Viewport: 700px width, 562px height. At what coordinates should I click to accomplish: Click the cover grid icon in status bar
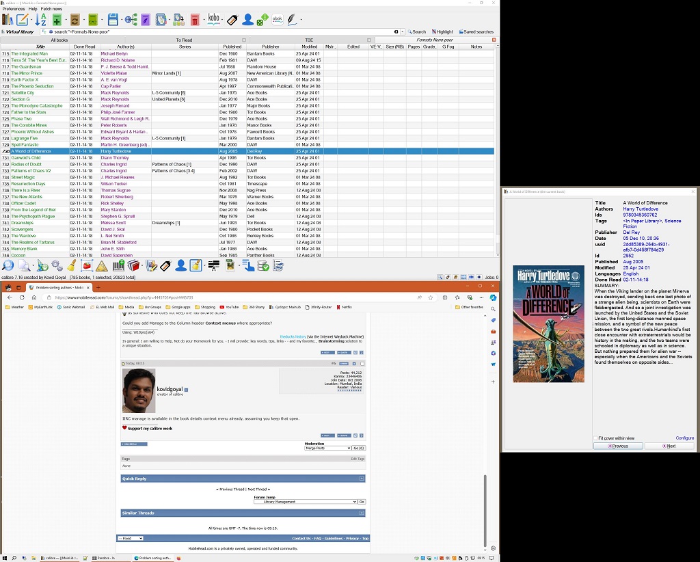click(x=463, y=277)
